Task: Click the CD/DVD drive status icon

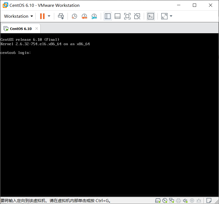Action: coord(165,201)
